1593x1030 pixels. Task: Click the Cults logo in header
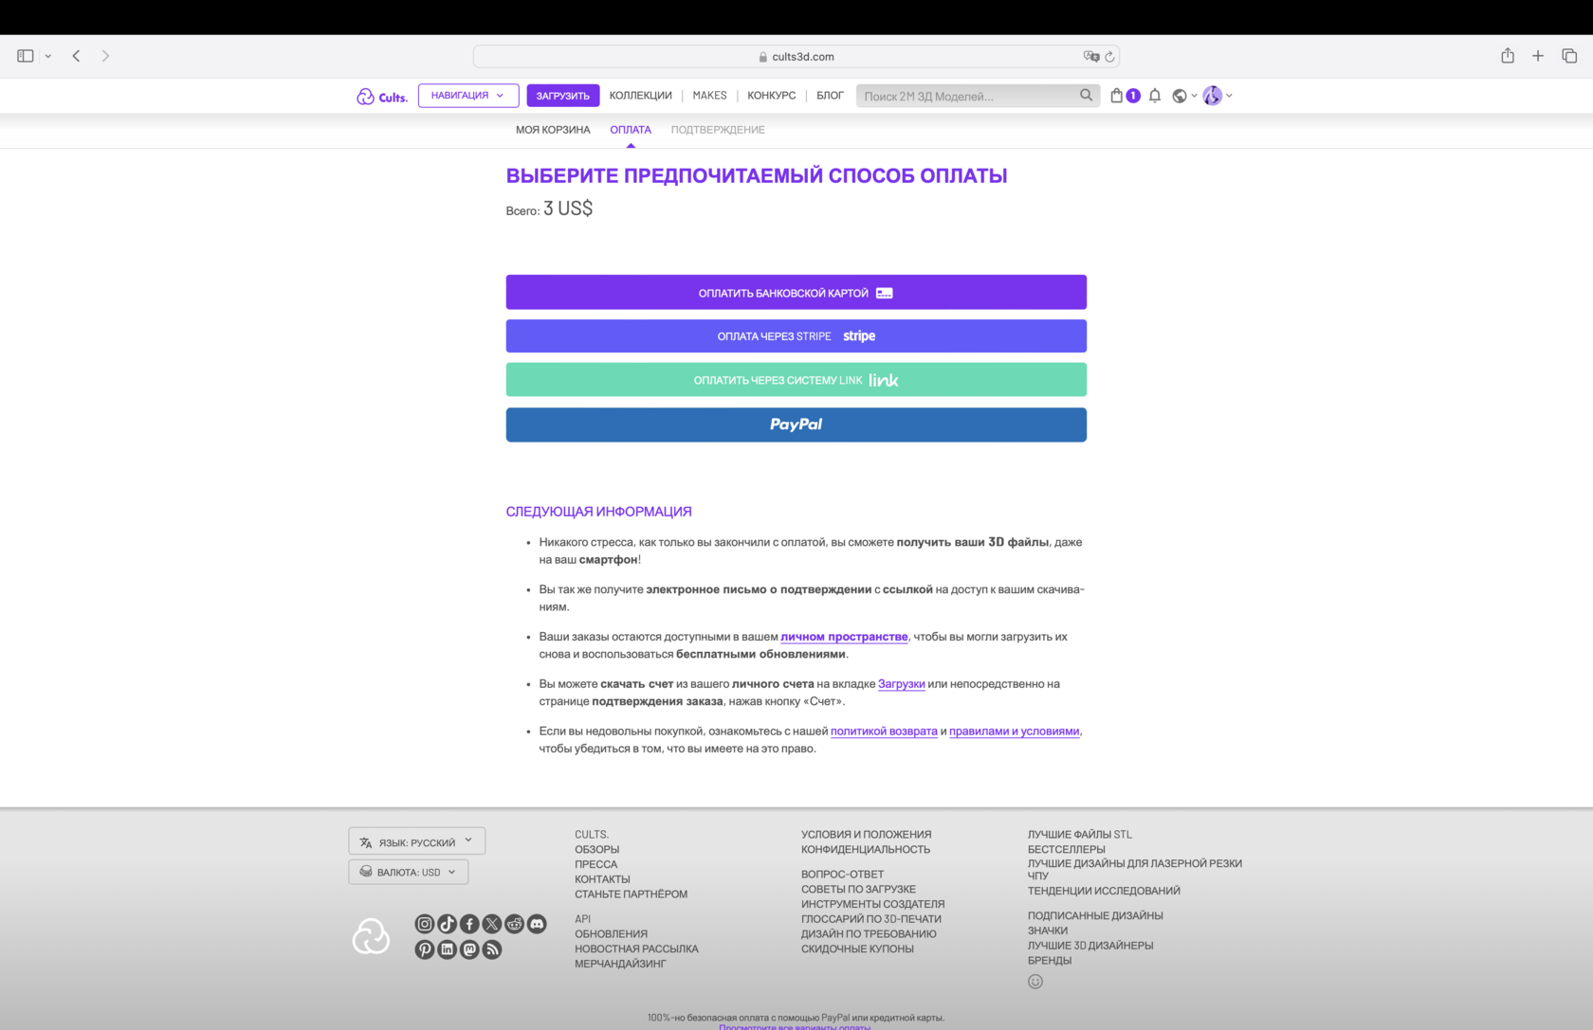(382, 97)
